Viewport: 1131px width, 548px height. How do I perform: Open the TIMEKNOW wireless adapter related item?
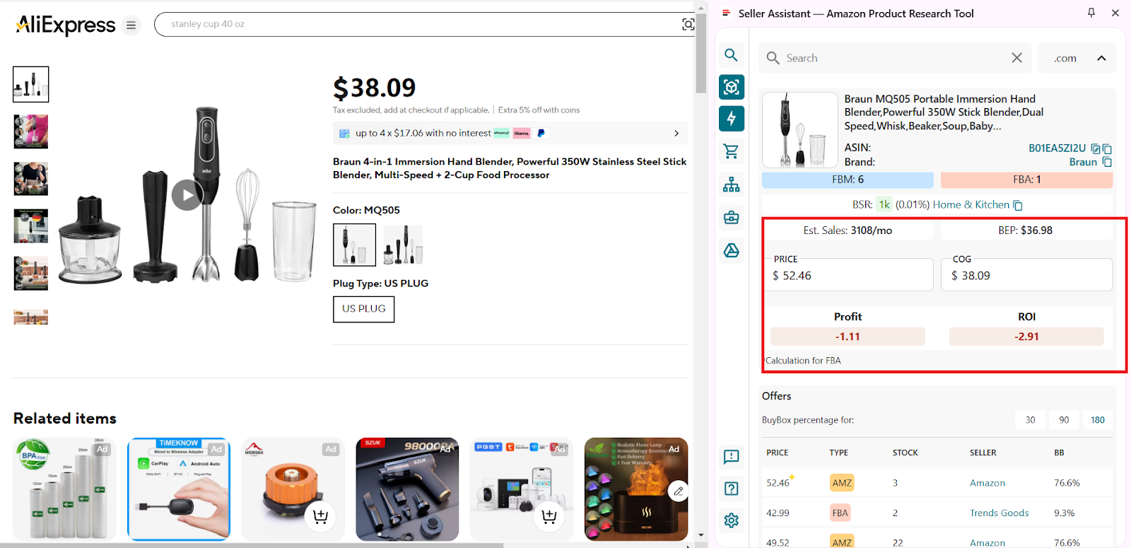pos(179,489)
